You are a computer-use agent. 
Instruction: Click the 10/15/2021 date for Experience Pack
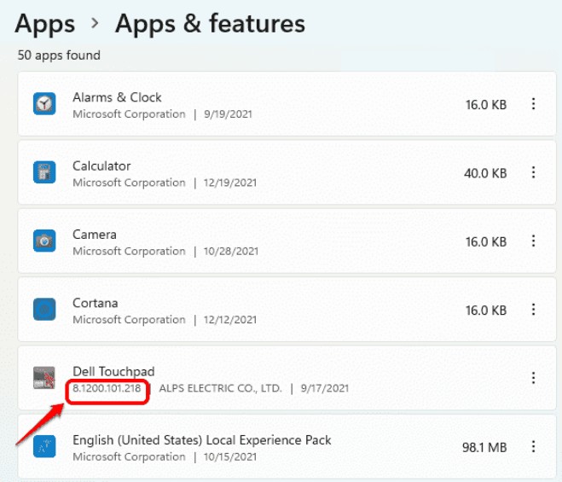230,457
